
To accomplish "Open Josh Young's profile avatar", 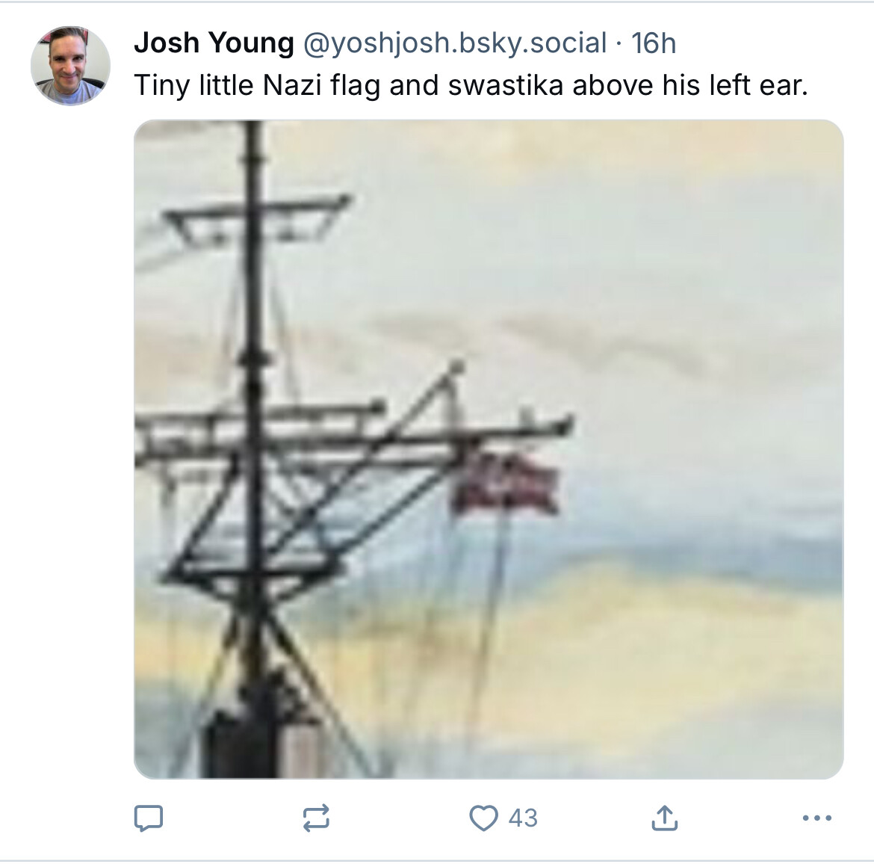I will coord(70,65).
